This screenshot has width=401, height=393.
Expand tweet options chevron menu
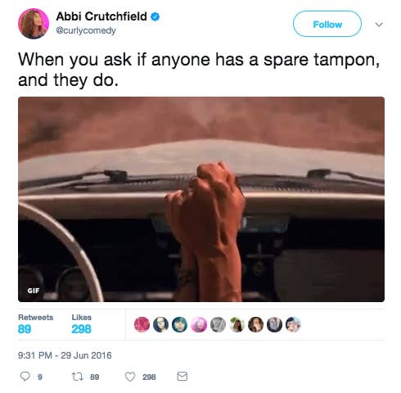coord(379,25)
